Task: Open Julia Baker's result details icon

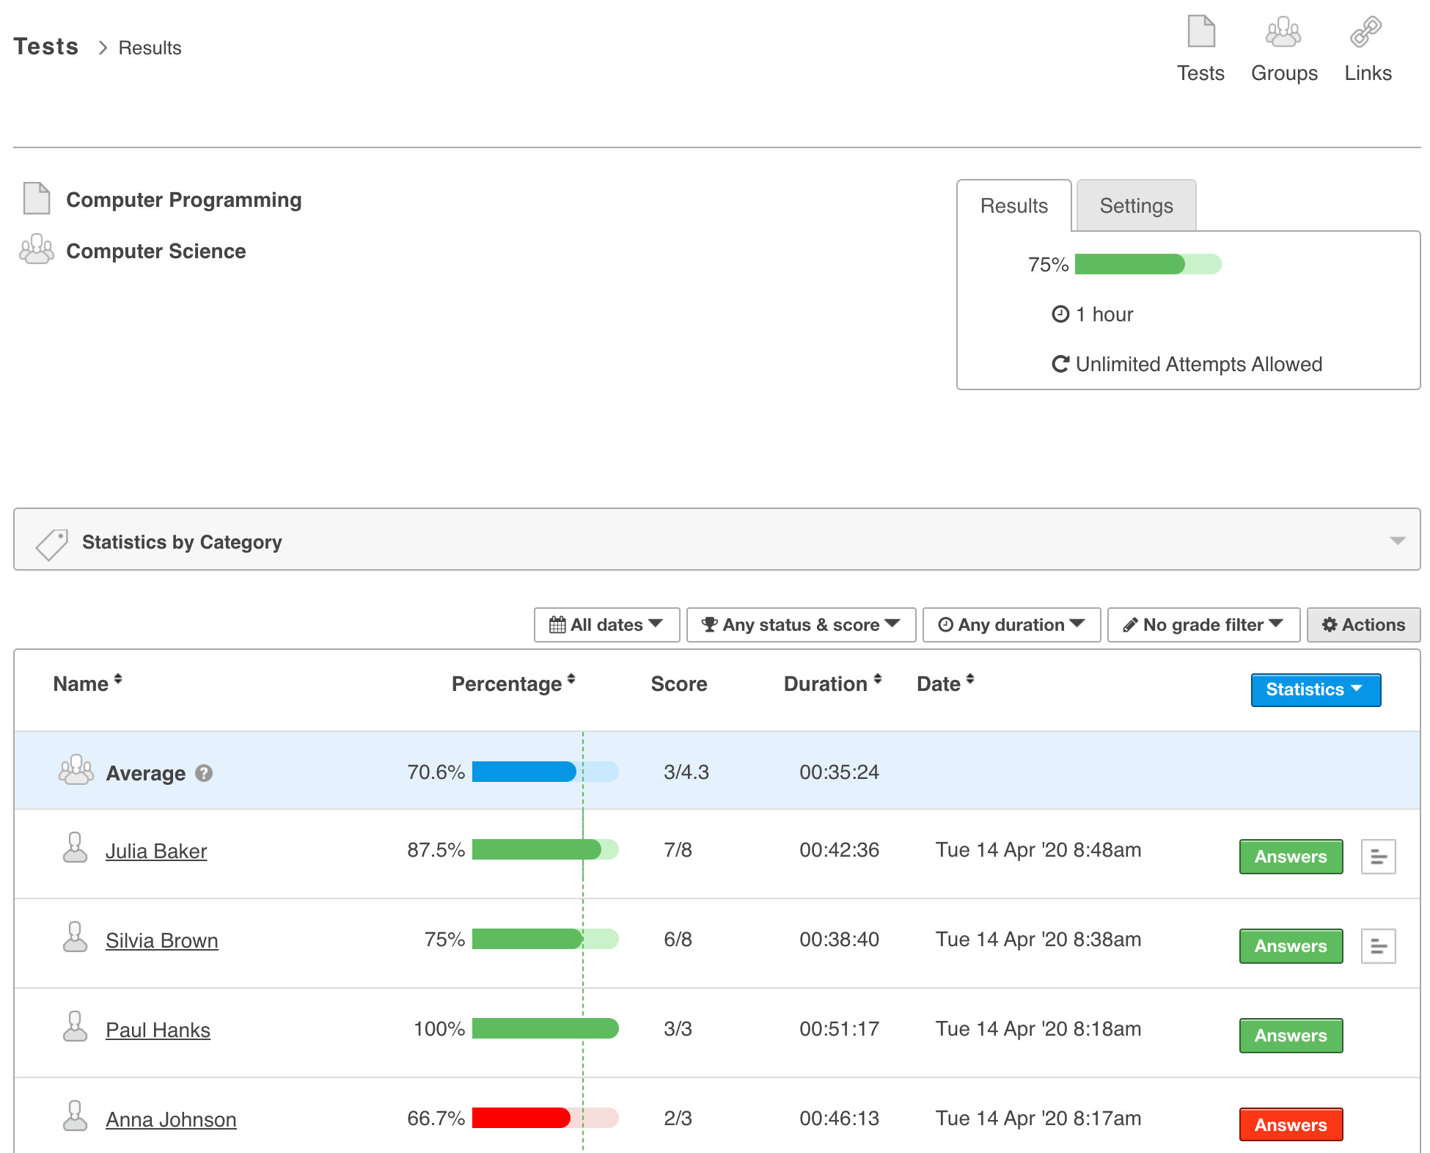Action: (x=1378, y=857)
